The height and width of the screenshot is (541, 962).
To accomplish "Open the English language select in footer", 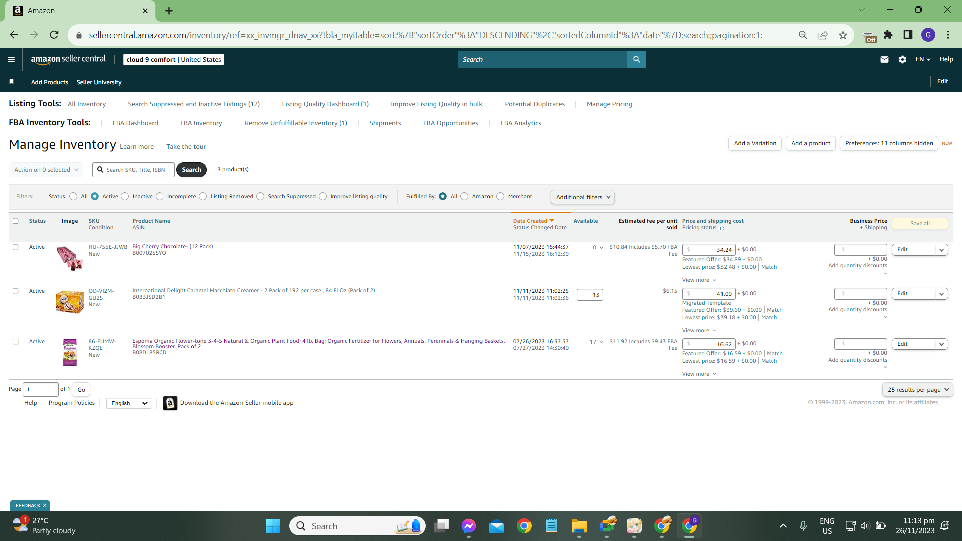I will [x=129, y=403].
